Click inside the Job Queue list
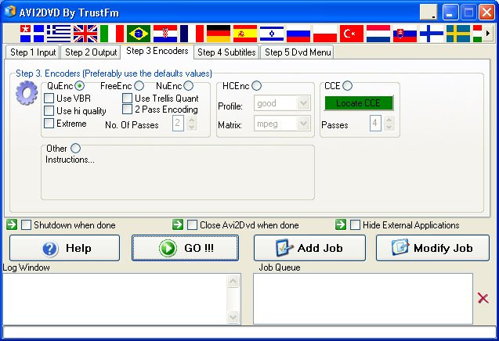 (363, 299)
